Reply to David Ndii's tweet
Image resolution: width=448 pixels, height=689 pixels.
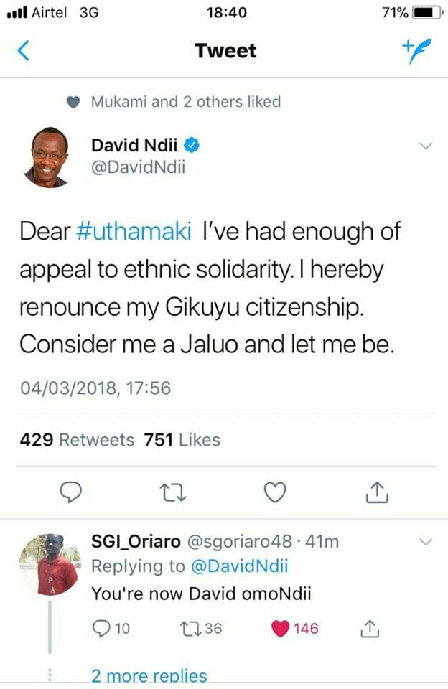point(70,492)
